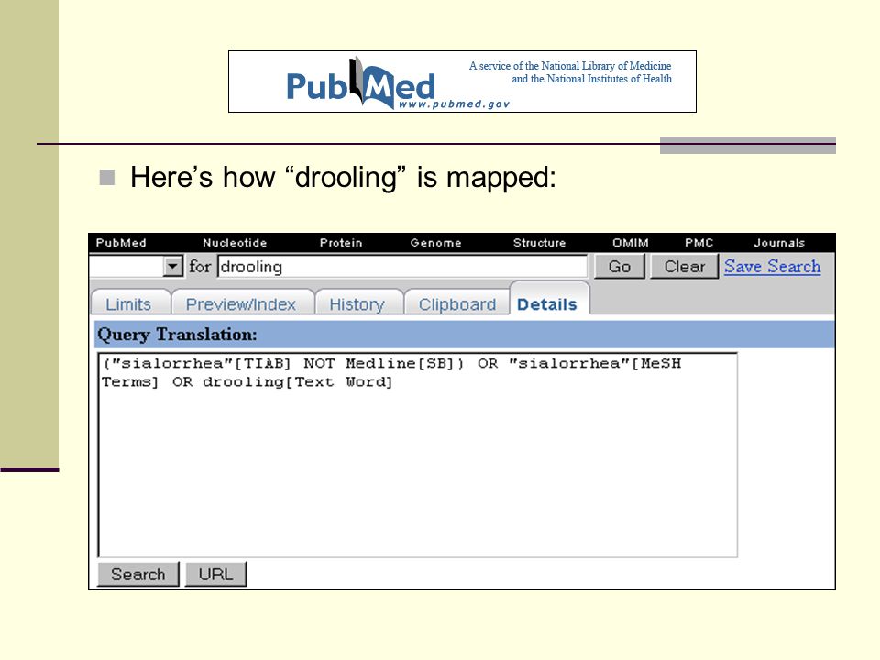880x660 pixels.
Task: Switch to the Limits tab
Action: pos(129,303)
